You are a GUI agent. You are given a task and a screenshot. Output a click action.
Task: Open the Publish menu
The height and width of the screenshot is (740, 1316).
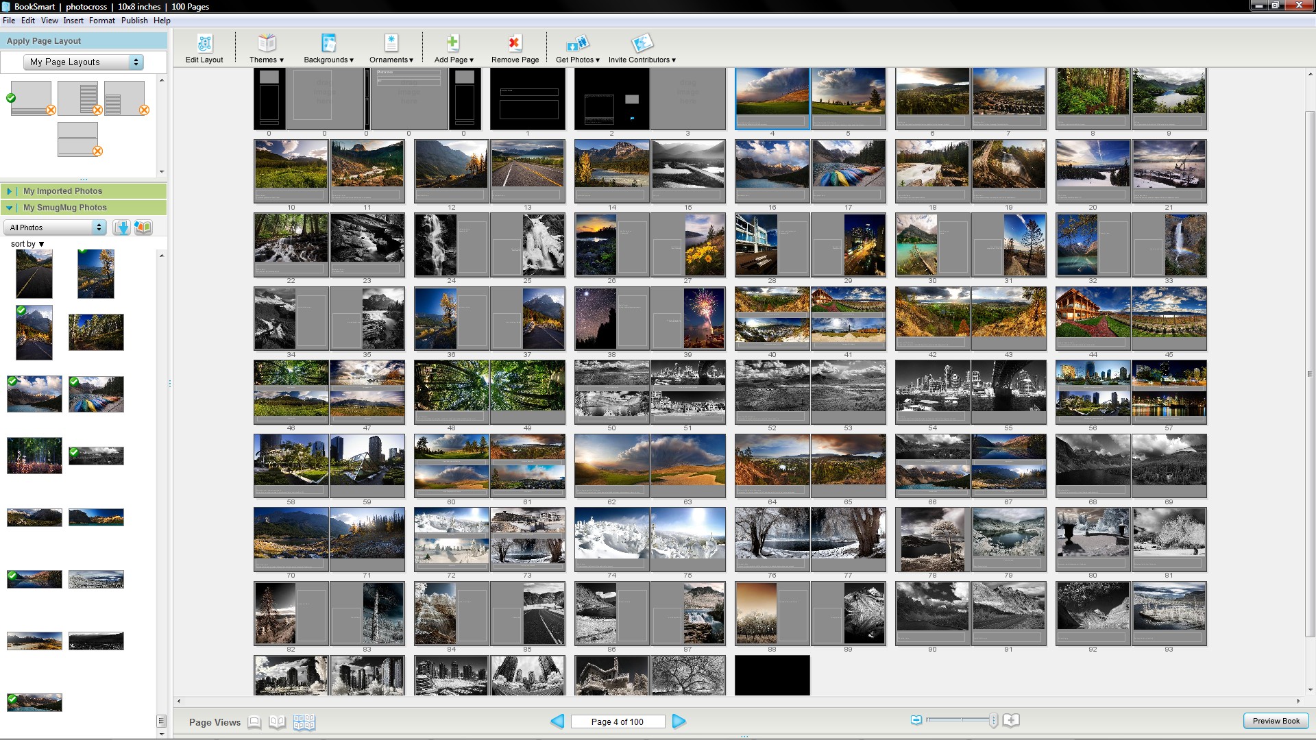coord(134,21)
